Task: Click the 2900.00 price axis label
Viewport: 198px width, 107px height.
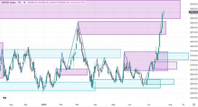Action: coord(193,27)
